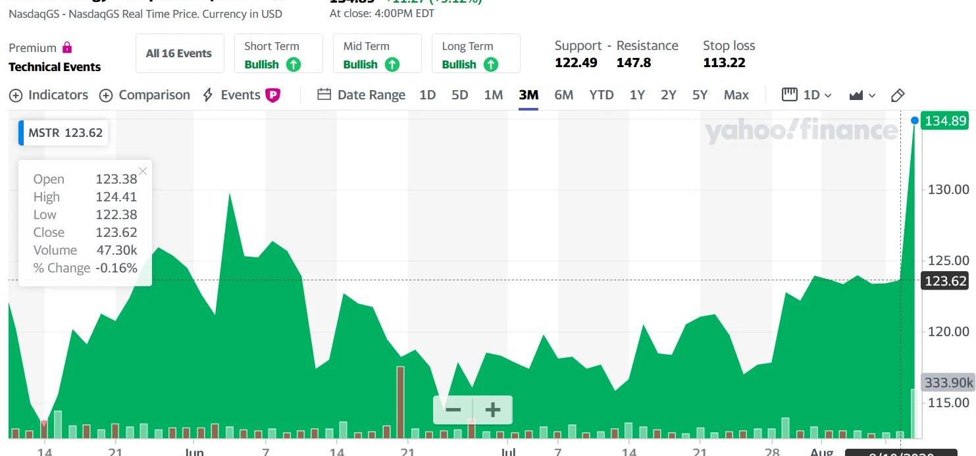Click the Max range button

tap(736, 95)
